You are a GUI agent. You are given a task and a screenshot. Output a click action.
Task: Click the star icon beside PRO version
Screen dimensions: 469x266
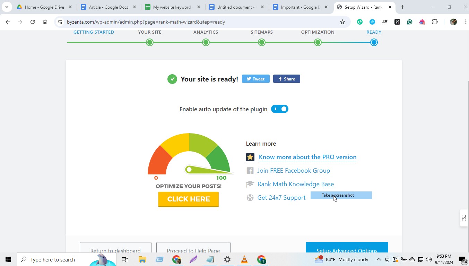250,157
